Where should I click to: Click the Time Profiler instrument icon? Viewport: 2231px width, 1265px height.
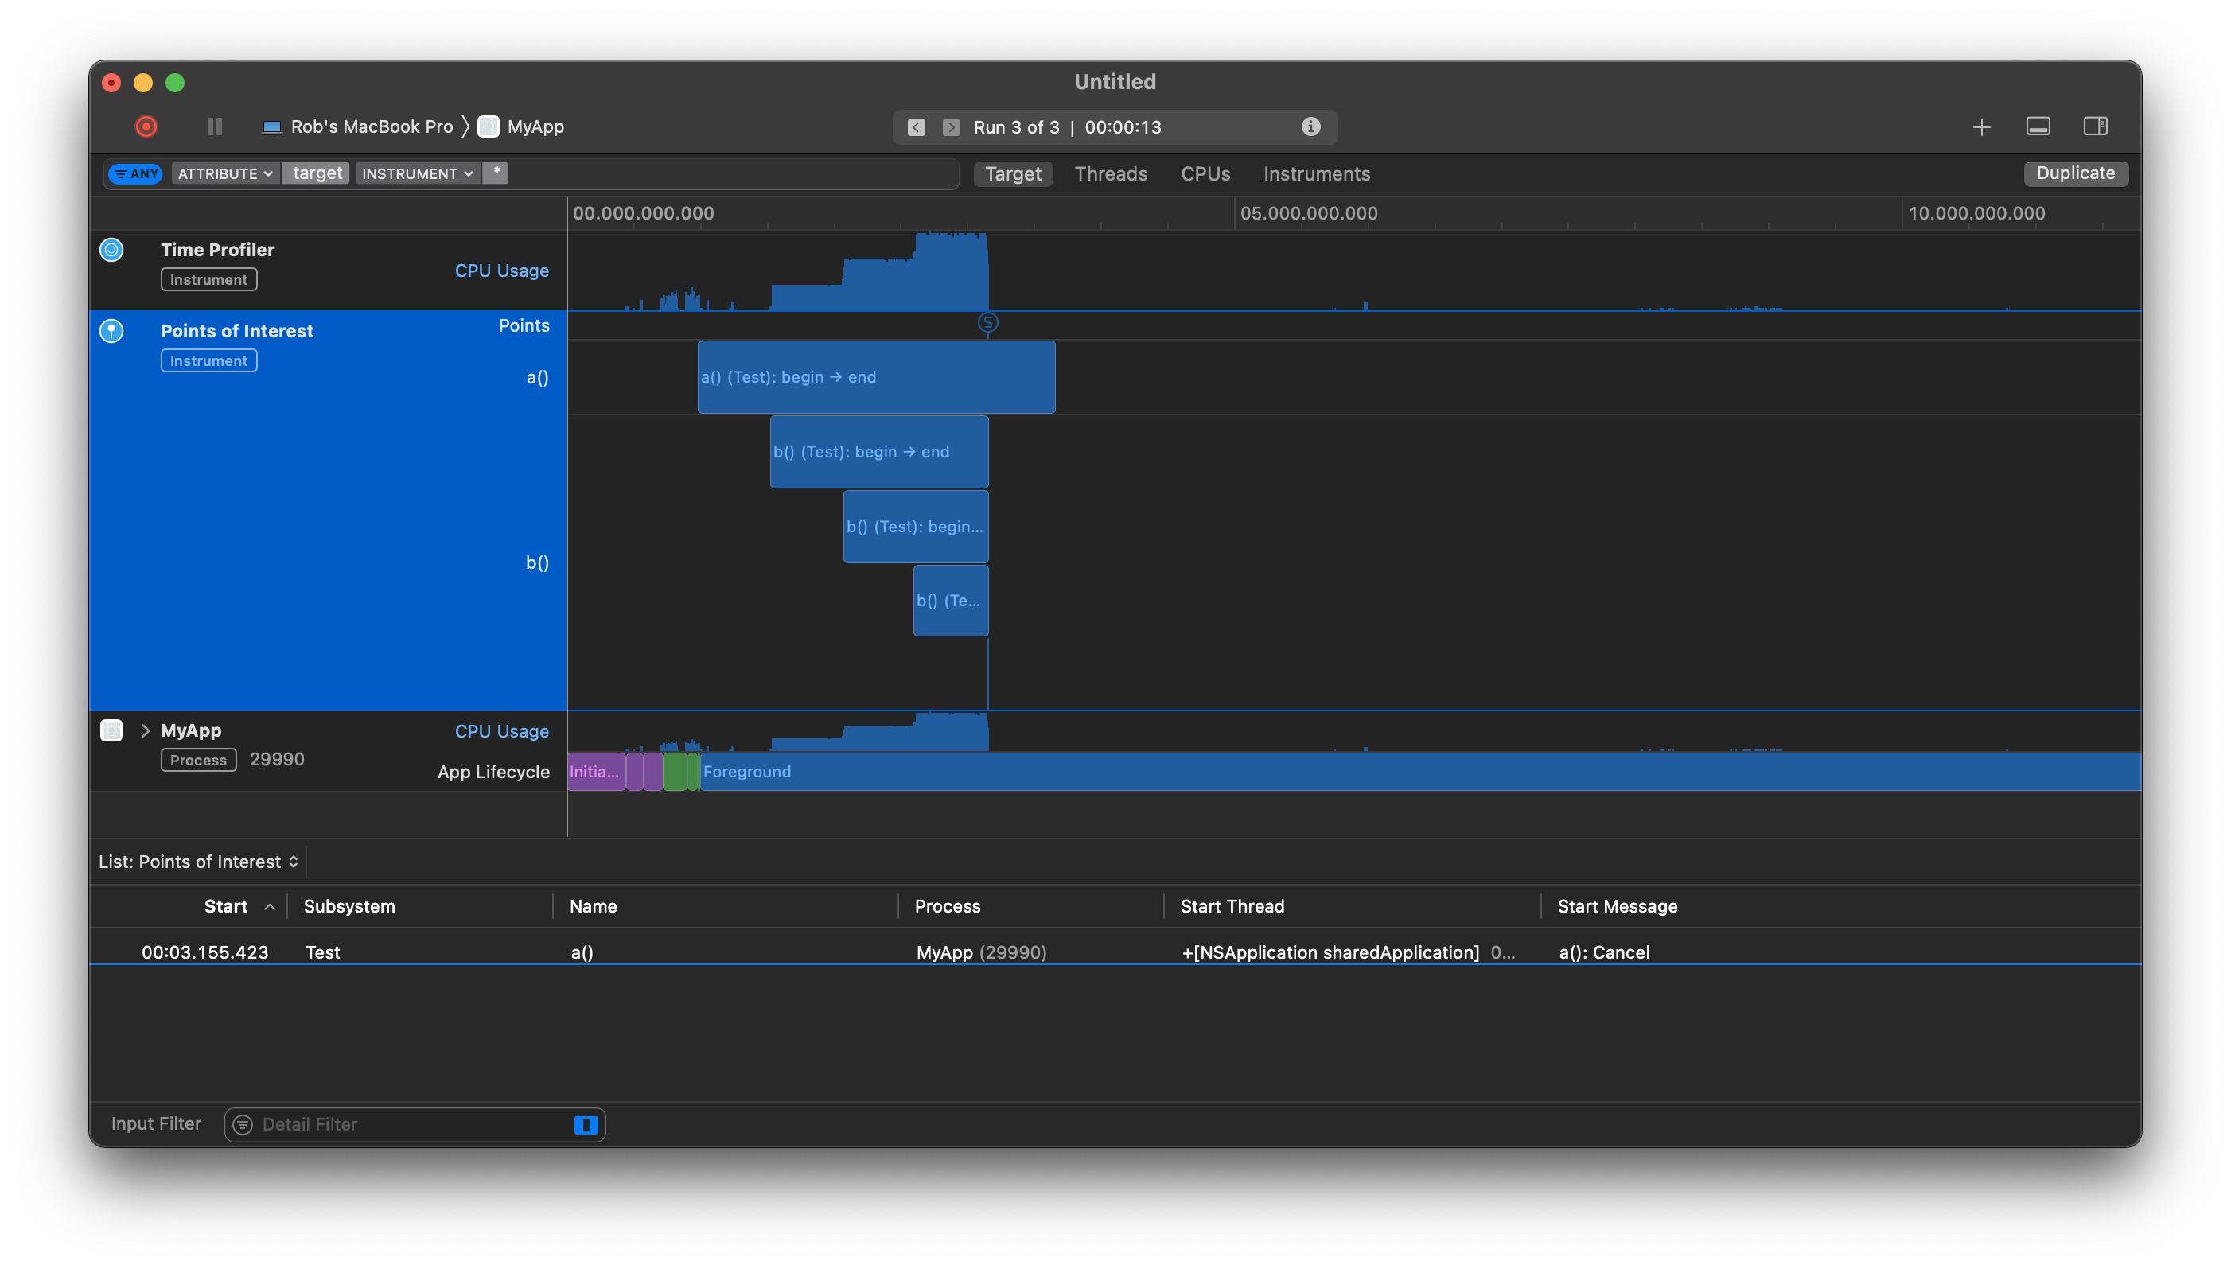[111, 251]
